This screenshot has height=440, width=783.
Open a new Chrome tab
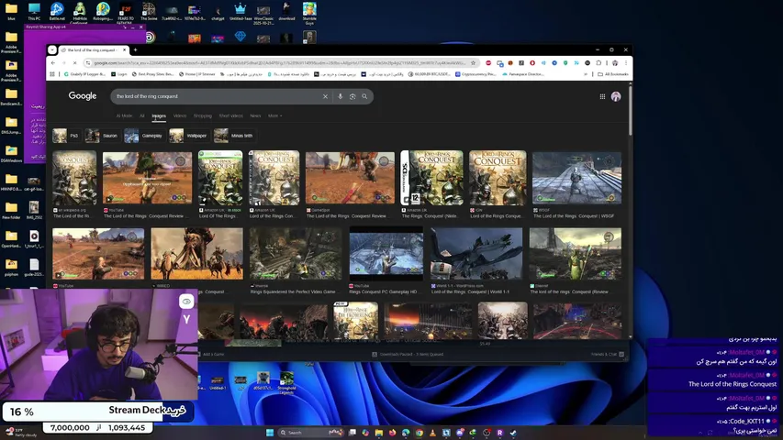point(135,49)
